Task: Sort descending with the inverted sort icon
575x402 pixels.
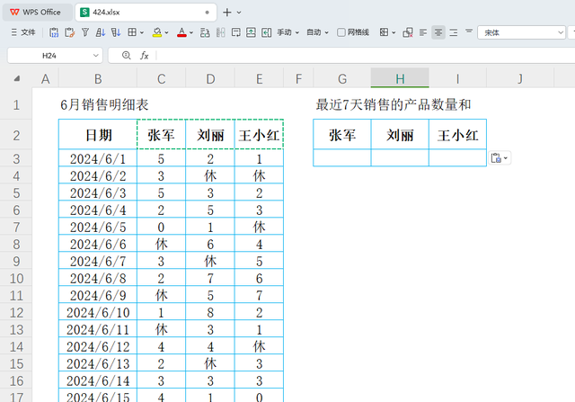Action: tap(116, 32)
